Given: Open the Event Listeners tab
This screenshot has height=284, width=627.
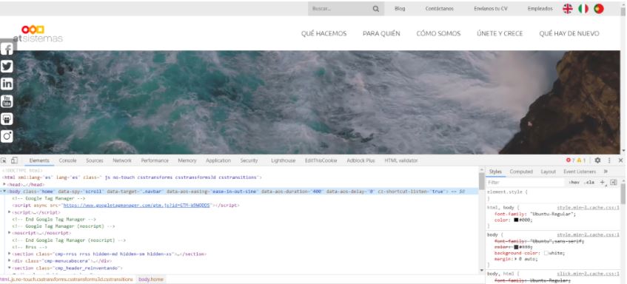Looking at the screenshot, I should pyautogui.click(x=580, y=172).
